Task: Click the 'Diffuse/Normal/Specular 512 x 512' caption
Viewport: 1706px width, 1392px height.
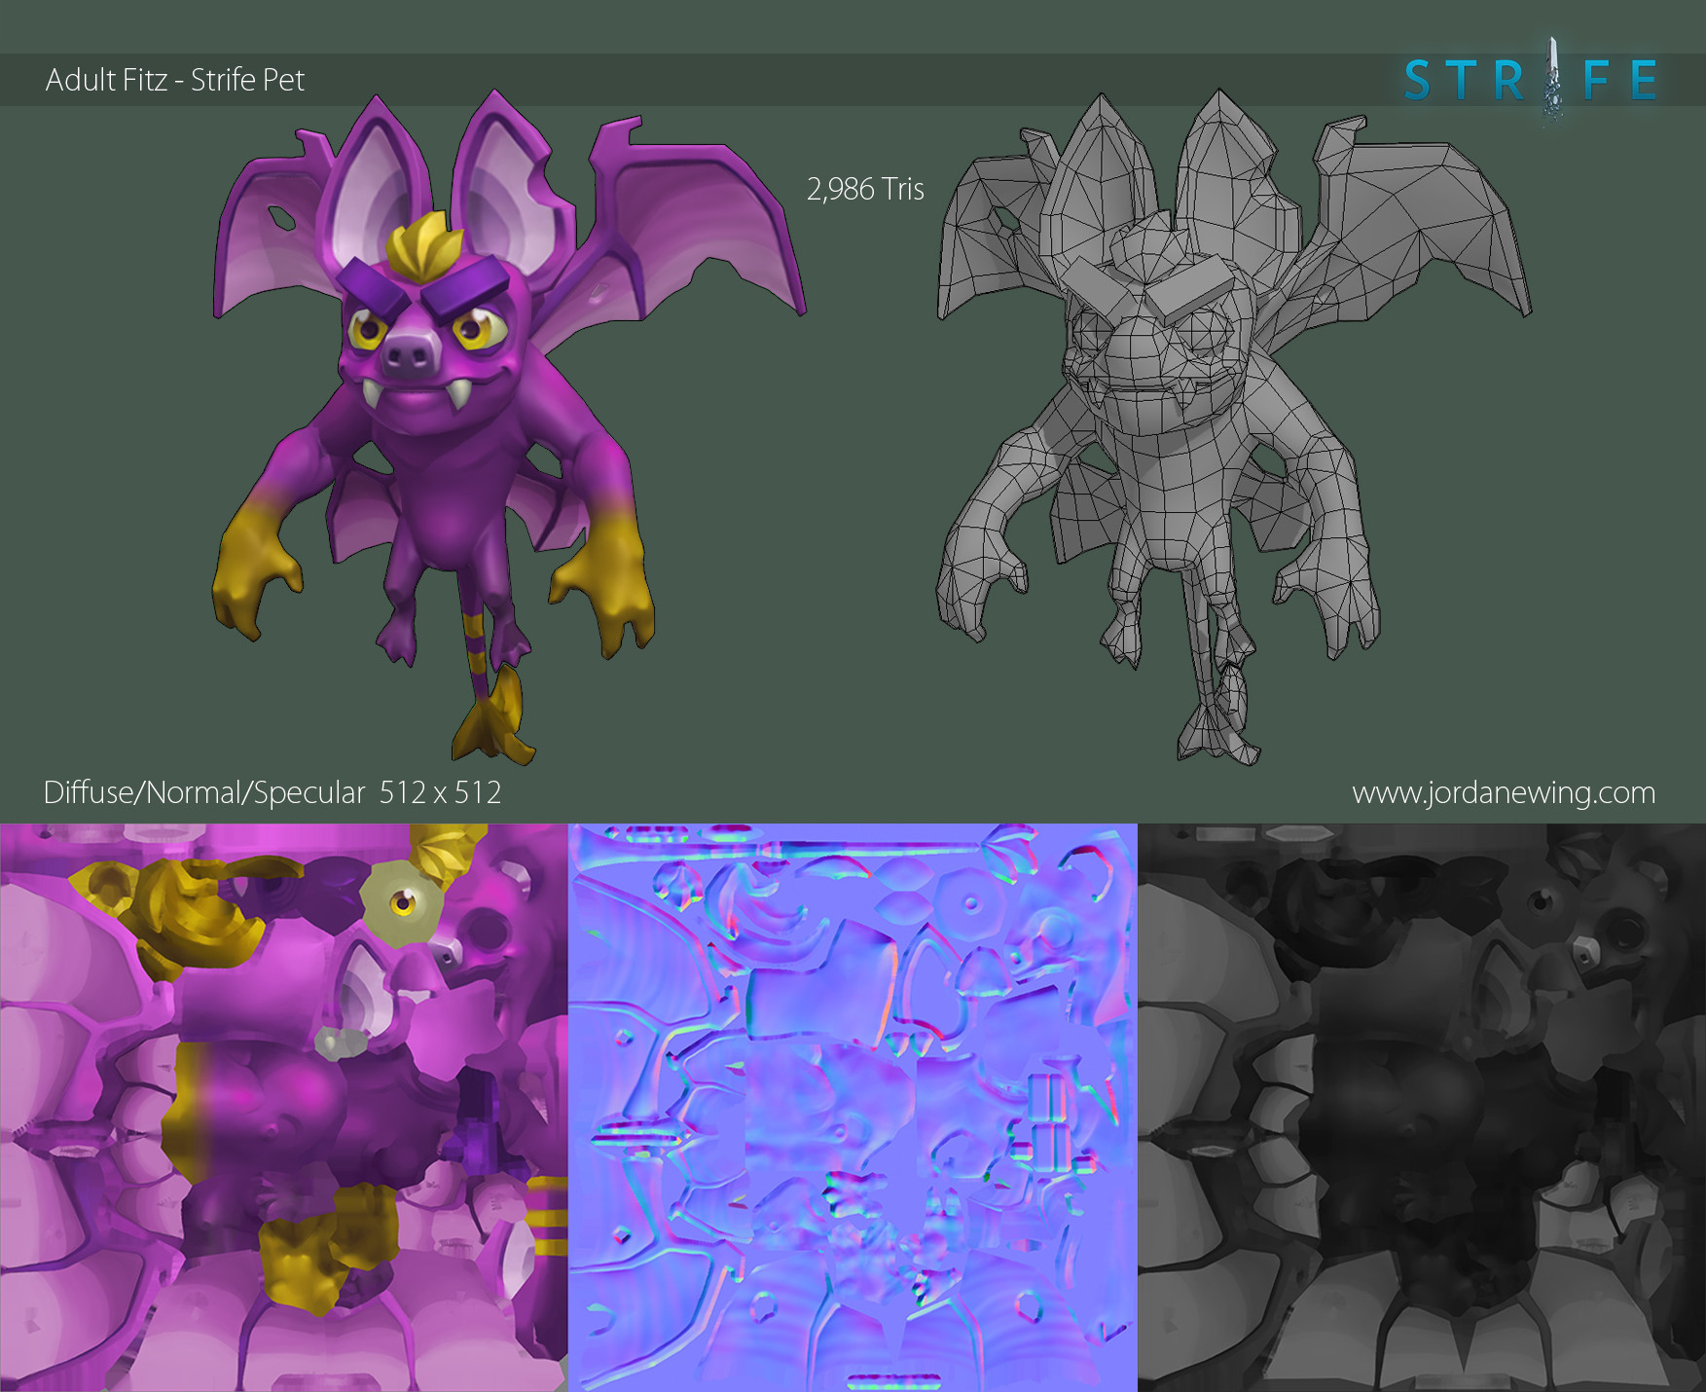Action: (272, 792)
